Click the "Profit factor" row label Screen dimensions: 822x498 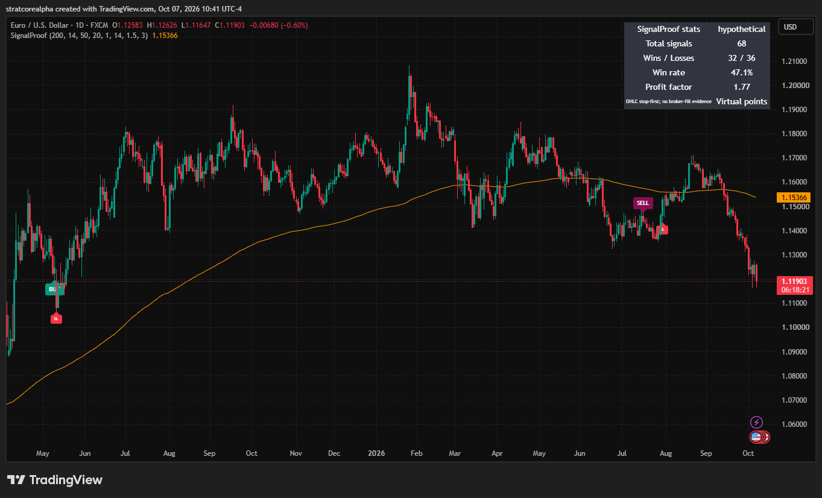click(669, 87)
